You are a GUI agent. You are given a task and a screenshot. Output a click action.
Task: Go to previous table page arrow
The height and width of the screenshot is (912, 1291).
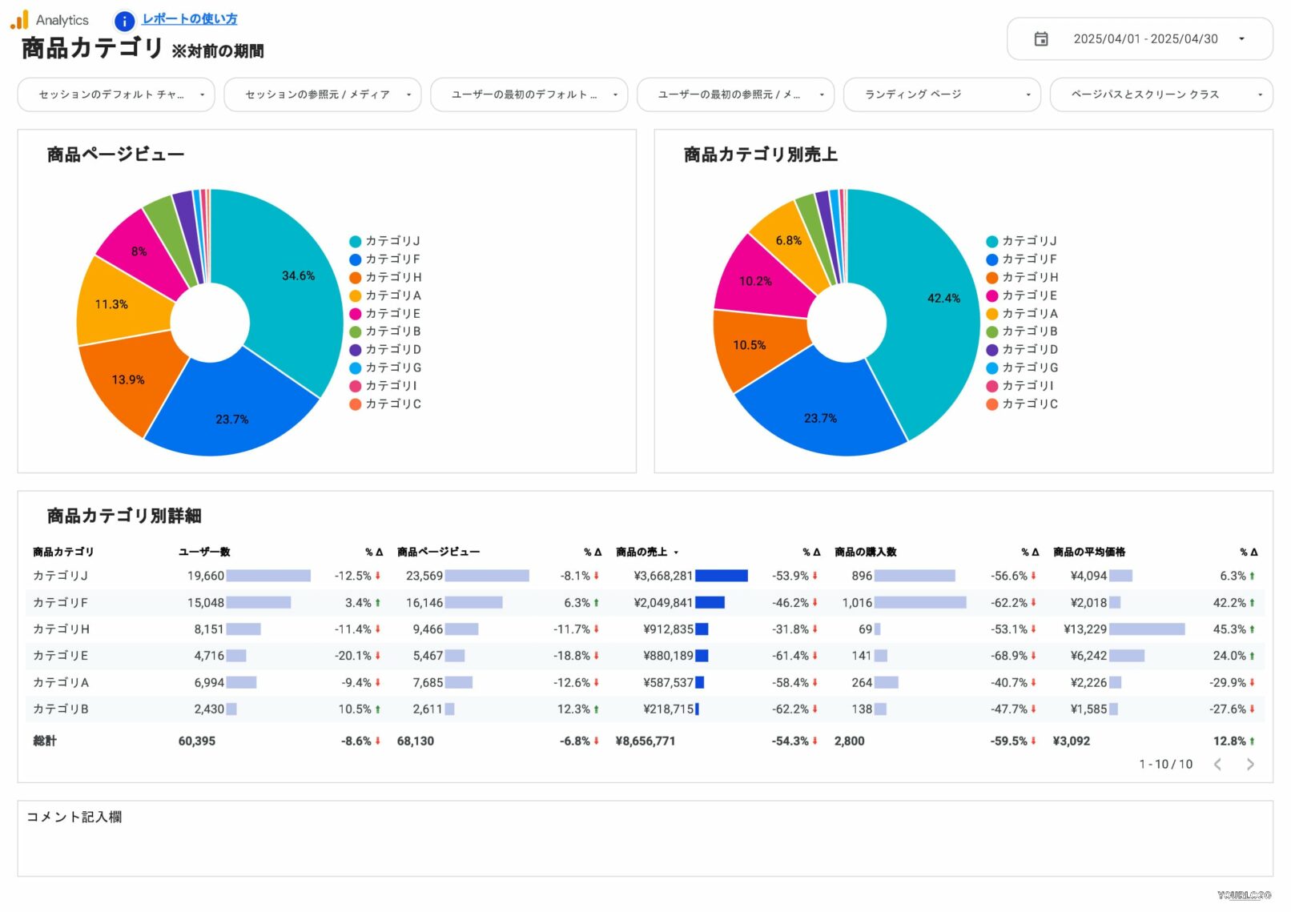1217,765
